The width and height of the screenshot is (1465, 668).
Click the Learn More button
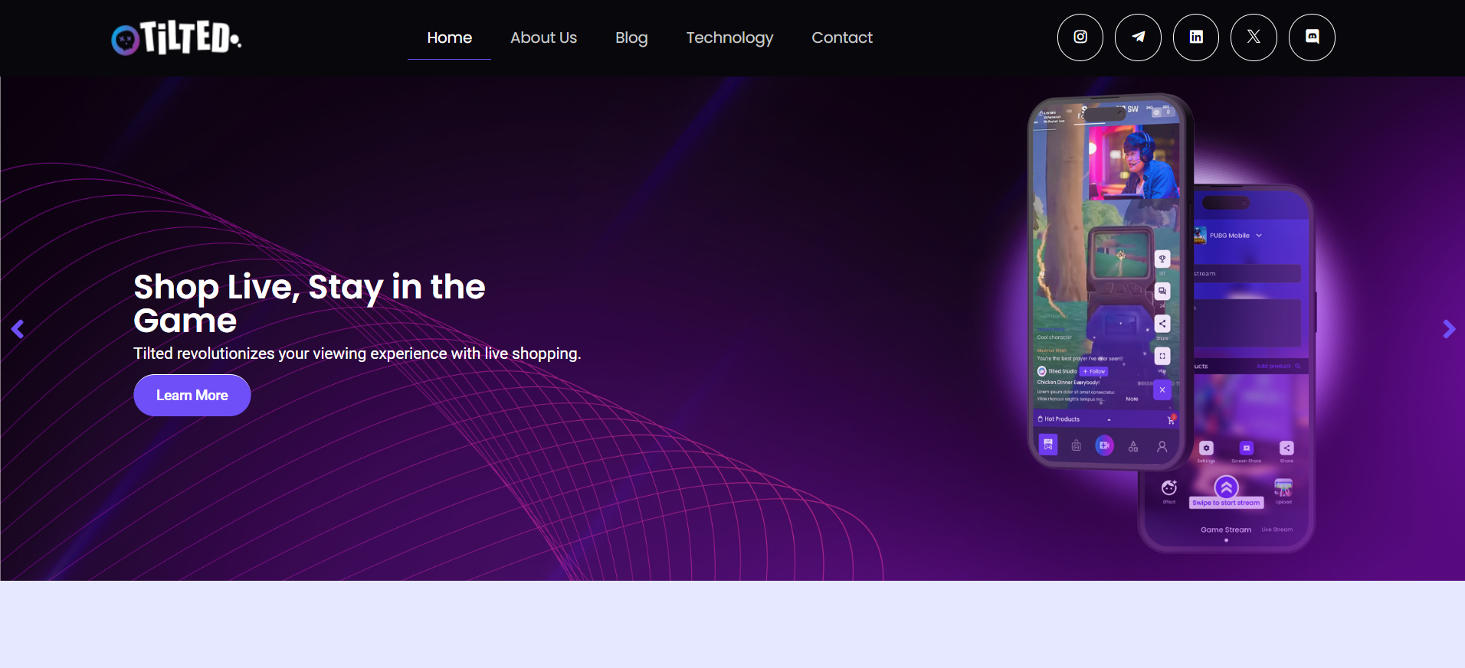[192, 395]
